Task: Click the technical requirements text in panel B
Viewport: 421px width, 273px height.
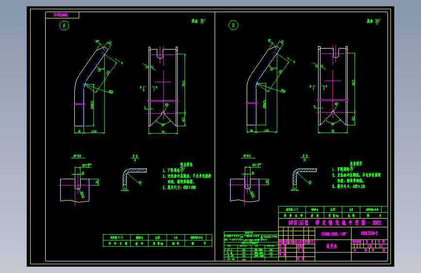Action: coord(356,175)
